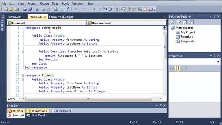
Task: Switch Properties to Categorized view
Action: tap(172, 68)
